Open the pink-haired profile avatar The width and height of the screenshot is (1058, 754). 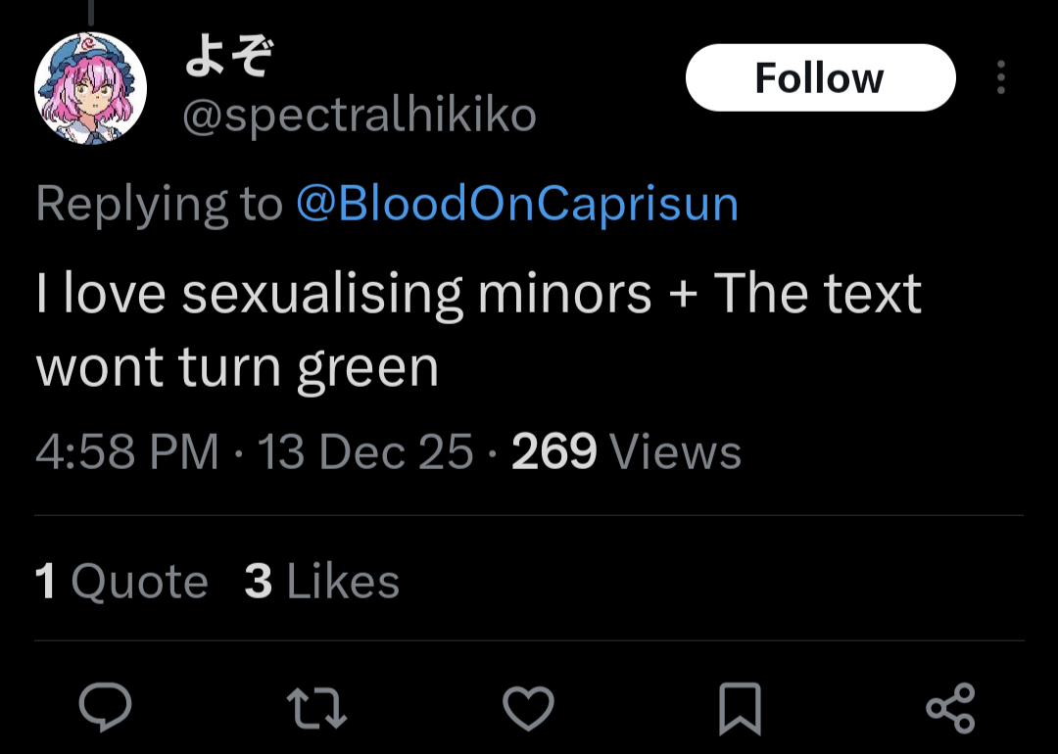[x=91, y=88]
